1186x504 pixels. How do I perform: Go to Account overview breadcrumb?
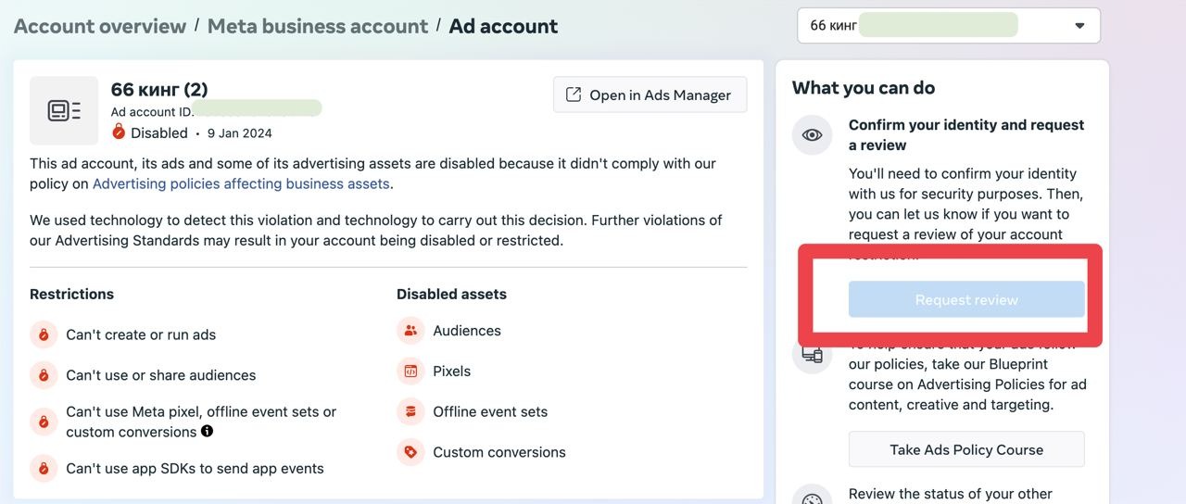(x=100, y=26)
